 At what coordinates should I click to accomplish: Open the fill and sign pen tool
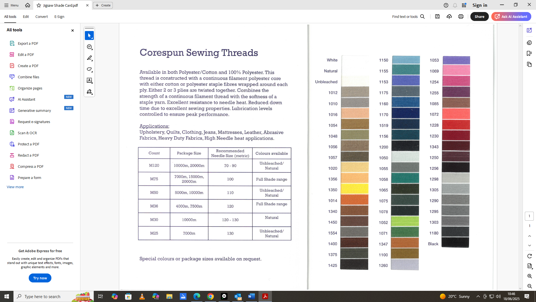[x=89, y=92]
